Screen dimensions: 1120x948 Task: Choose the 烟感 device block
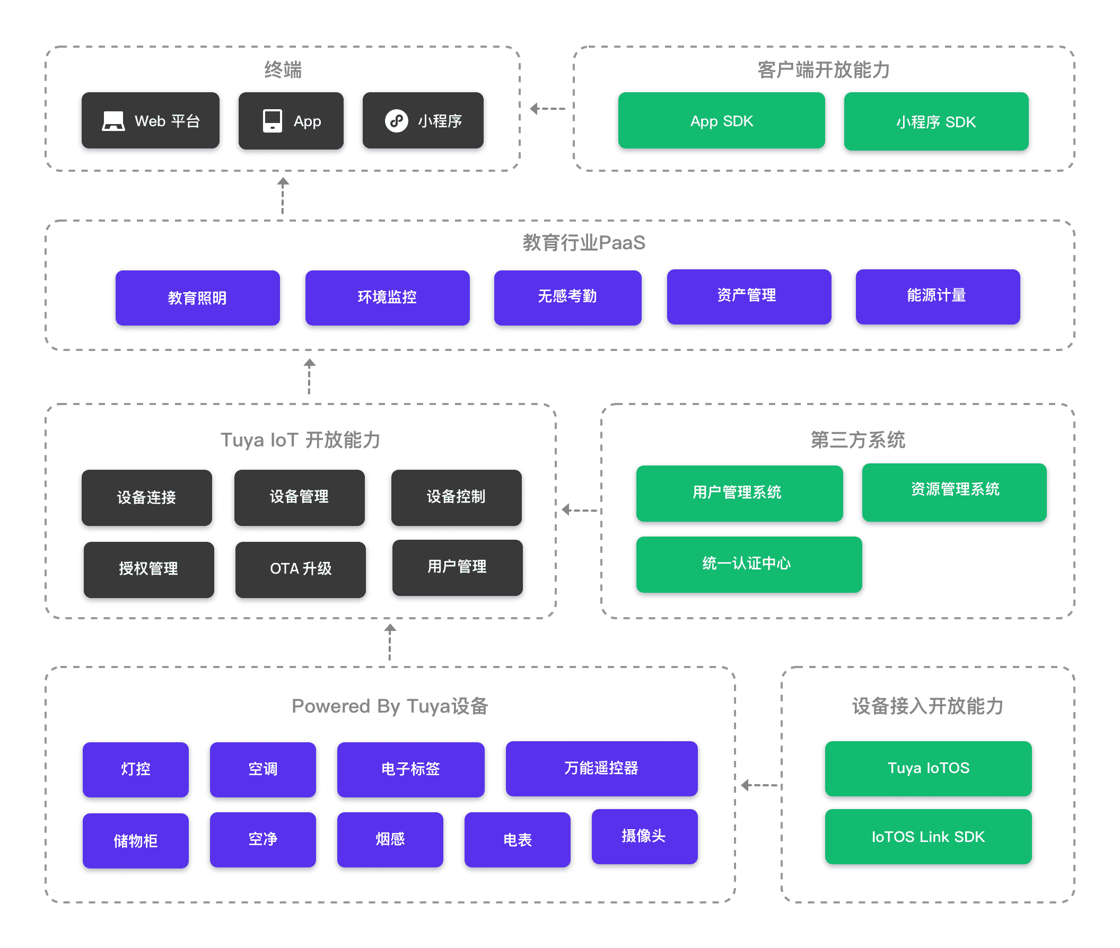click(x=390, y=839)
